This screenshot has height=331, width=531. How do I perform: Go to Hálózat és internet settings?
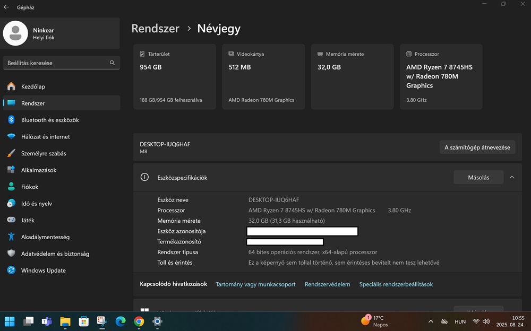[x=45, y=137]
